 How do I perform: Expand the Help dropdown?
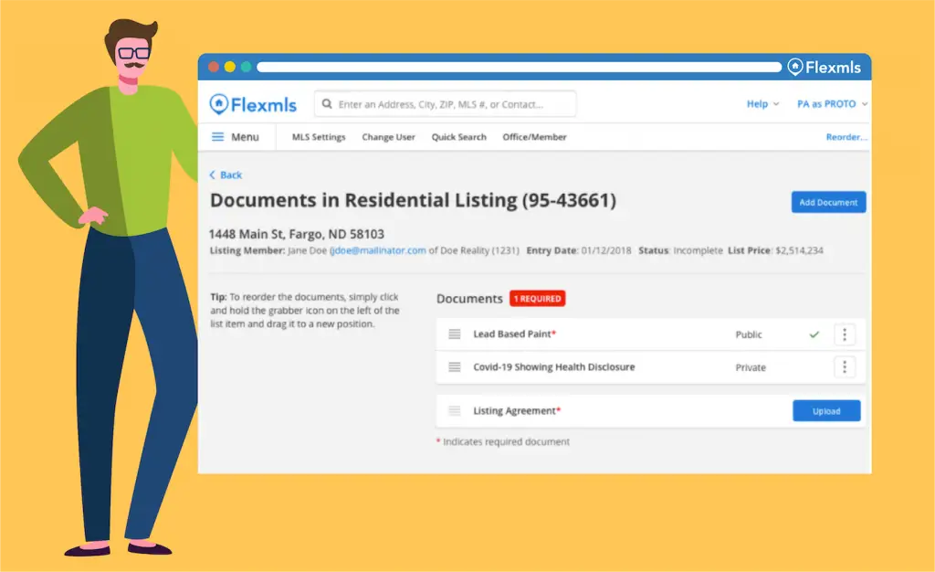click(762, 104)
